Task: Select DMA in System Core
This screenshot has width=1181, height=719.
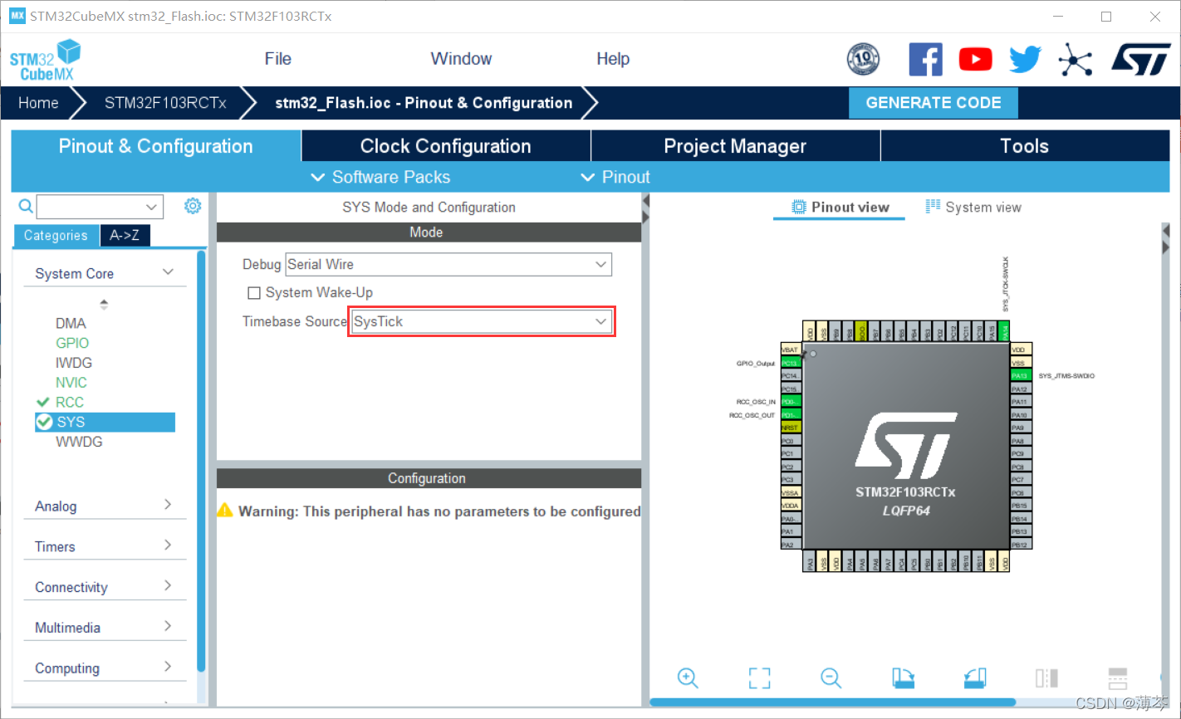Action: 71,323
